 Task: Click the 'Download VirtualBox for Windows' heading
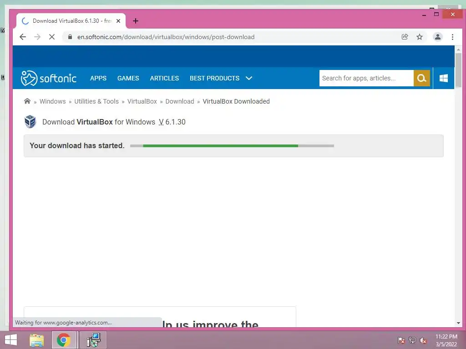coord(99,122)
